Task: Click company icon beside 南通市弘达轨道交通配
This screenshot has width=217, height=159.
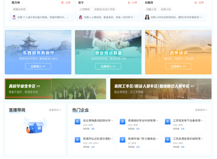Action: coord(78,140)
